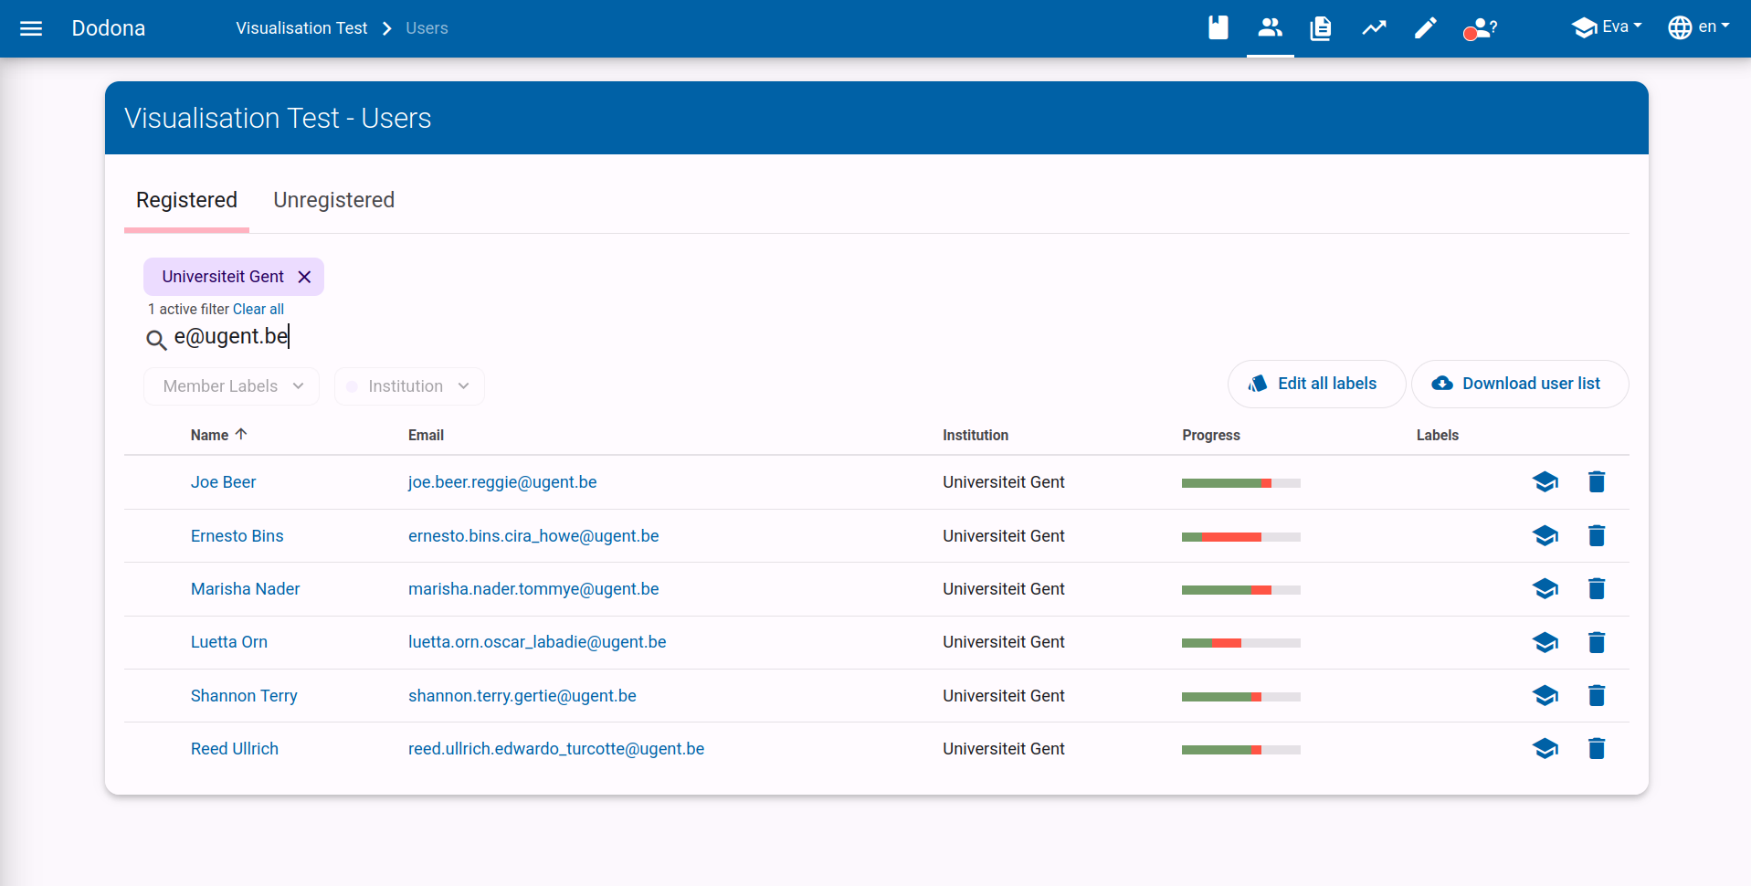Viewport: 1751px width, 886px height.
Task: Click graduation cap icon for Shannon Terry
Action: click(x=1545, y=696)
